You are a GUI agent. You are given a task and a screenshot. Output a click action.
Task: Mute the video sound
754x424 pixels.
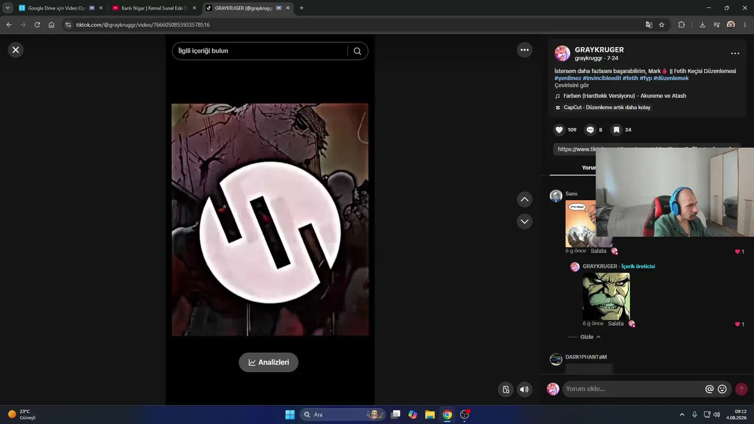(x=524, y=389)
